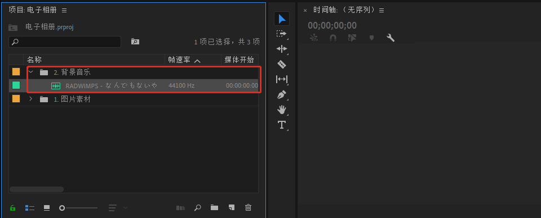Select the Track Select Forward tool

[x=282, y=34]
